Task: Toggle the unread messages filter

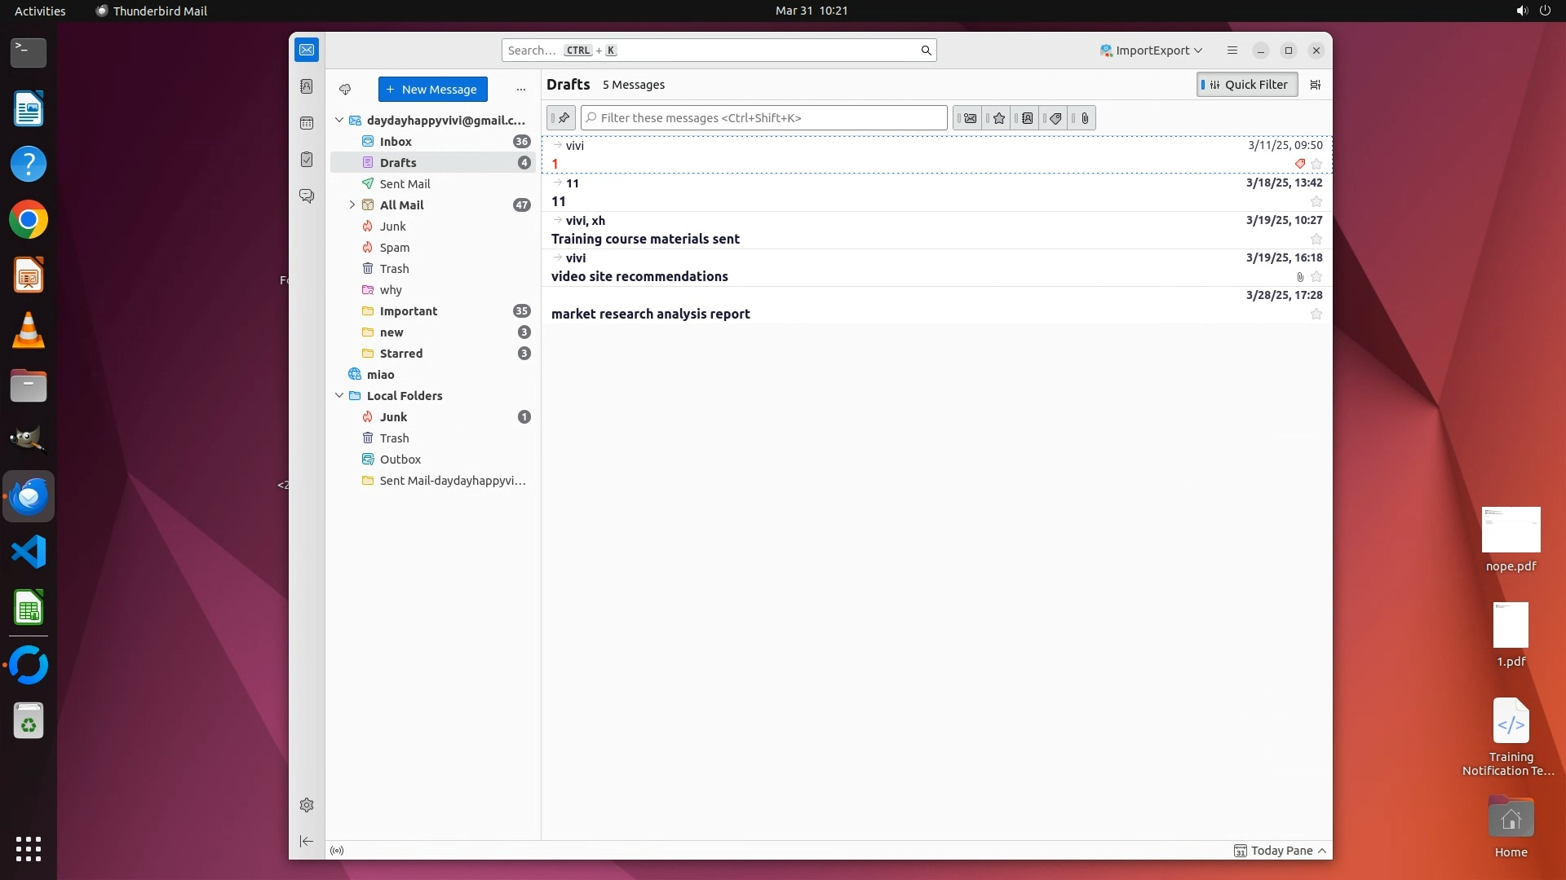Action: (968, 118)
